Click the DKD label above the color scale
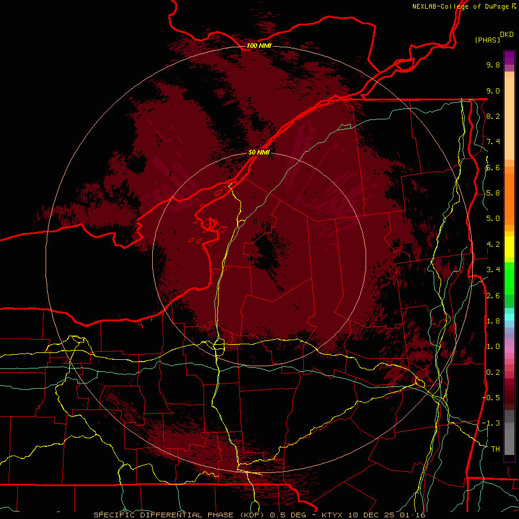The image size is (519, 519). coord(507,35)
